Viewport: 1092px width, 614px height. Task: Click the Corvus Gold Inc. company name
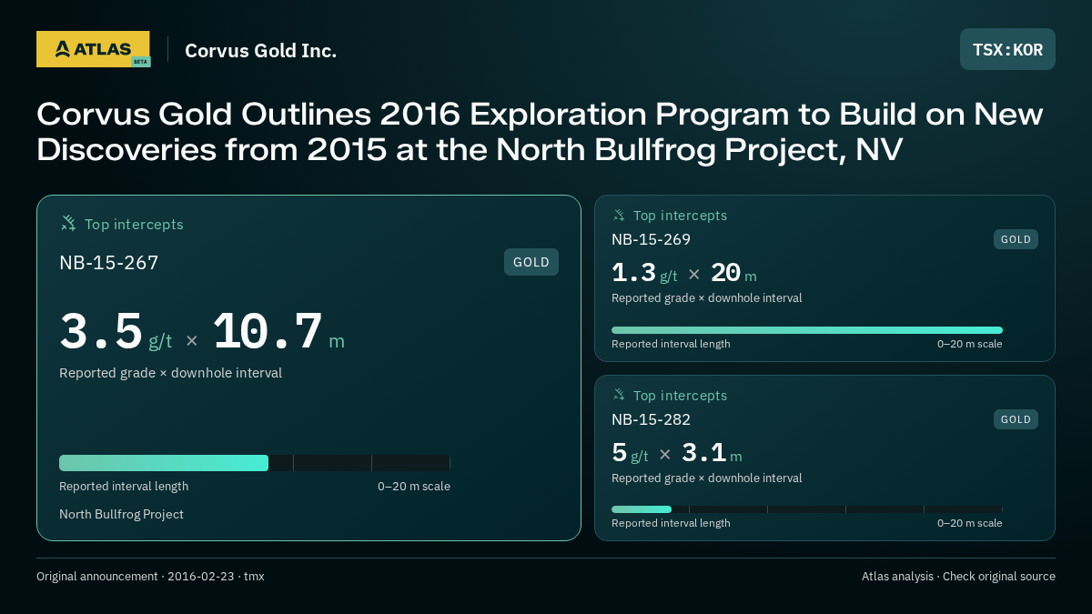[260, 50]
